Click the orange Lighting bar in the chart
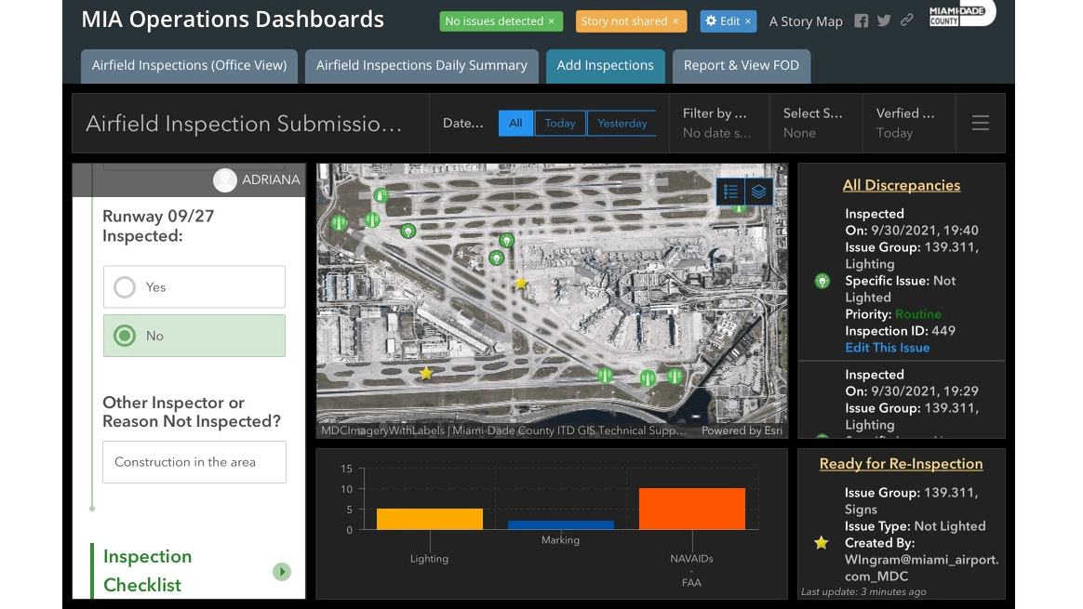The image size is (1083, 609). click(430, 519)
